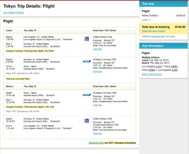Click the Total due at booking amount
This screenshot has width=189, height=154.
coord(180,27)
